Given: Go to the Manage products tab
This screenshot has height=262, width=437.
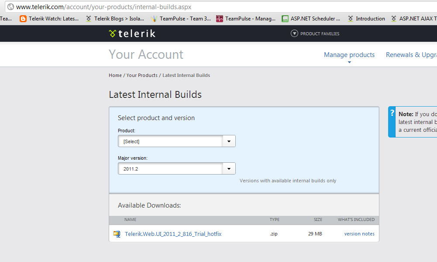Looking at the screenshot, I should 349,55.
